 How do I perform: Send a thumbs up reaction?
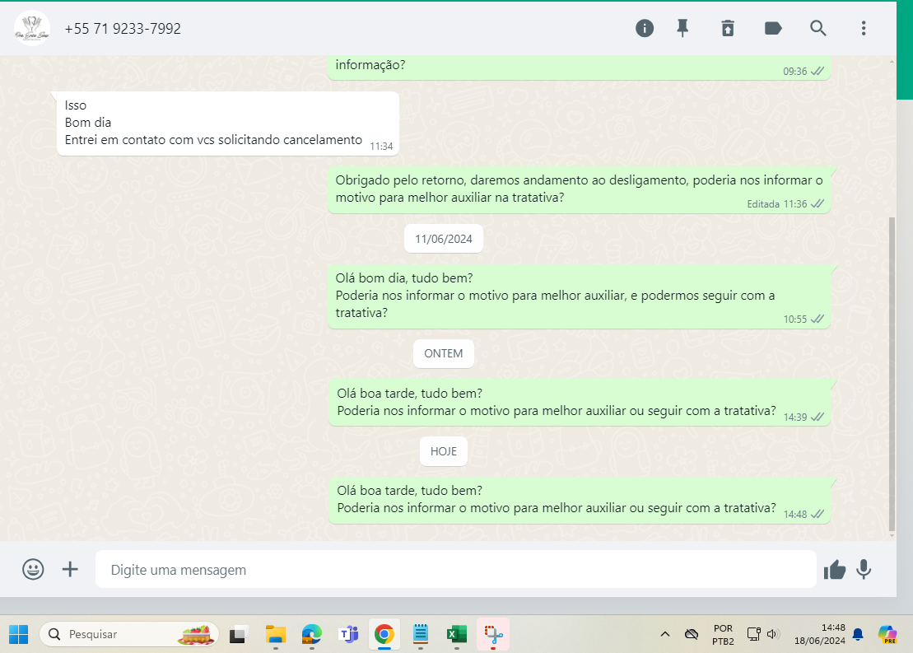(835, 569)
